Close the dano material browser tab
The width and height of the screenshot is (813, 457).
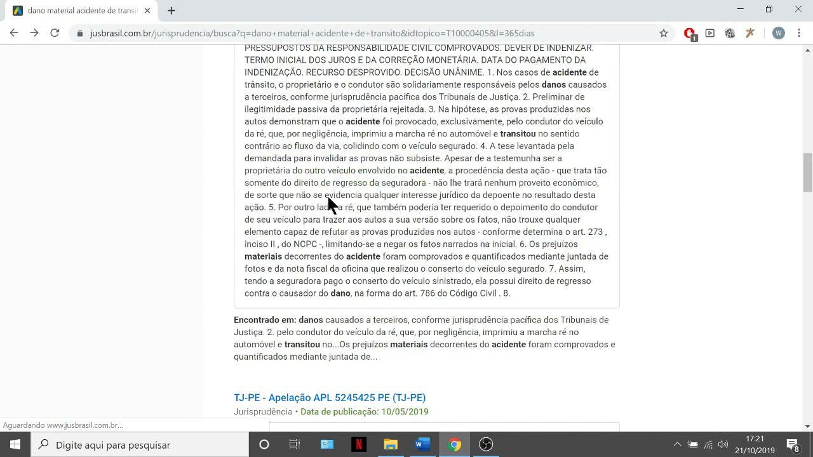147,11
